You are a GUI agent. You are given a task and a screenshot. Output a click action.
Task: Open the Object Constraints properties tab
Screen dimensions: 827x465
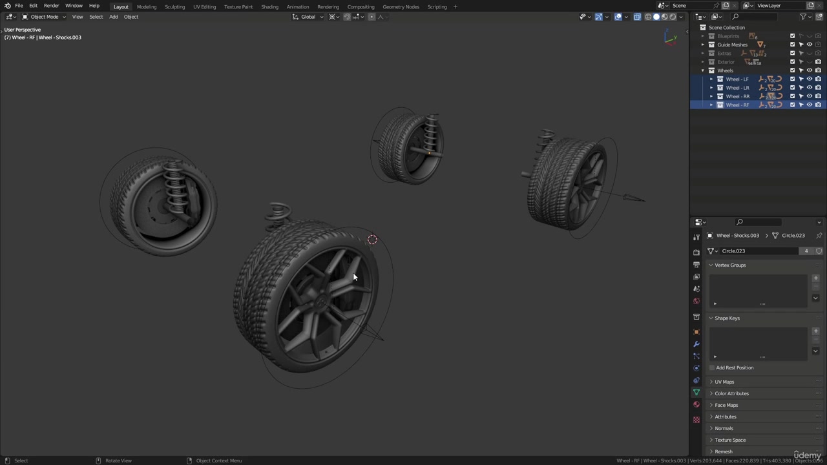point(696,380)
